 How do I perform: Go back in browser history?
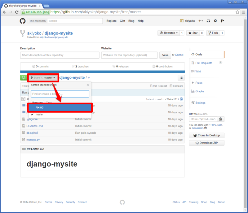5,12
